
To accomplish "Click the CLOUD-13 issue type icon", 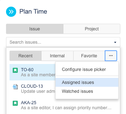I will (x=15, y=87).
